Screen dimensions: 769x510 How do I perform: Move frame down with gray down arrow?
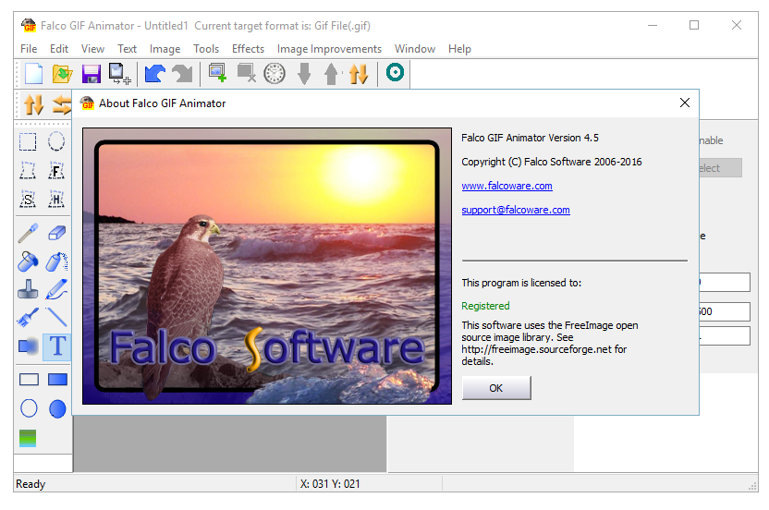click(304, 74)
